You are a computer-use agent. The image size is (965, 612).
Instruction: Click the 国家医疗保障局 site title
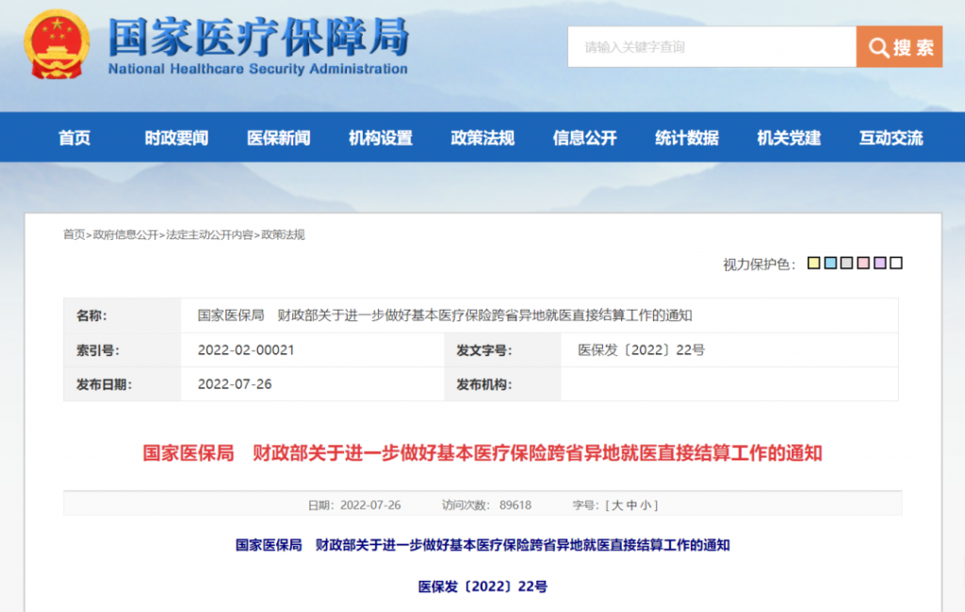[258, 38]
